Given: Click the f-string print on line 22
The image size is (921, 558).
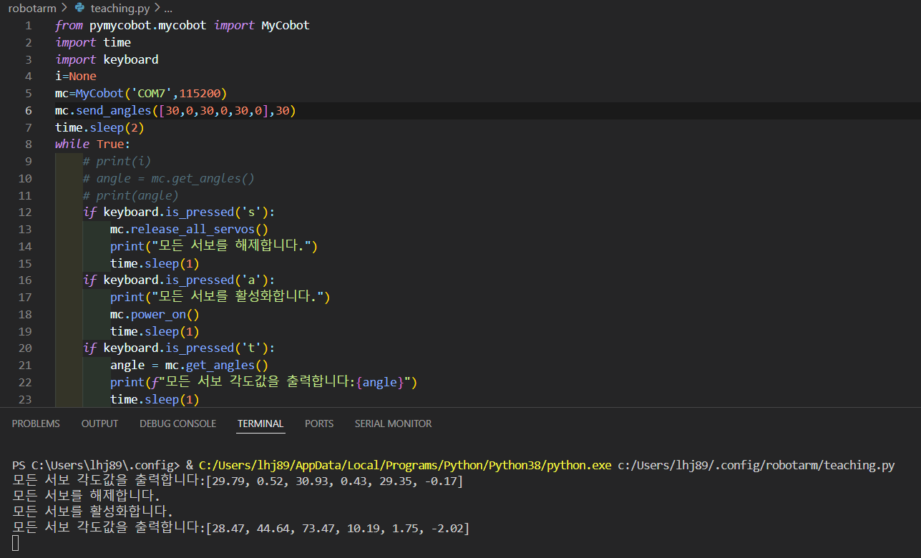Looking at the screenshot, I should coord(263,382).
